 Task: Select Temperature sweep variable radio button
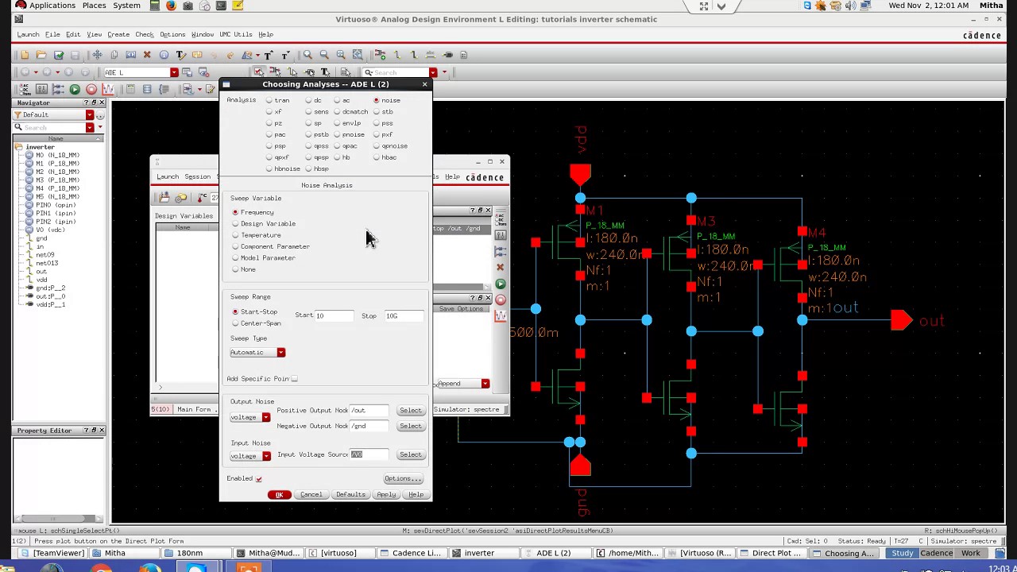point(235,235)
